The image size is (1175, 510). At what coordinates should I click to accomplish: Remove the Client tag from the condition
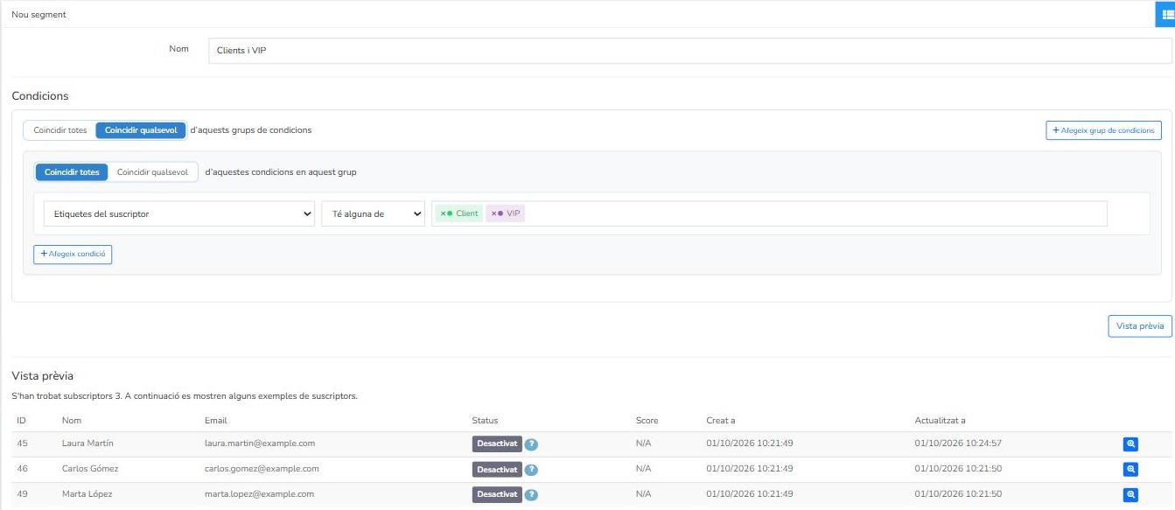(443, 213)
